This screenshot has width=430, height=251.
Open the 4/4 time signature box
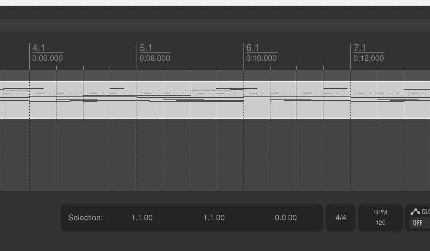pyautogui.click(x=341, y=218)
